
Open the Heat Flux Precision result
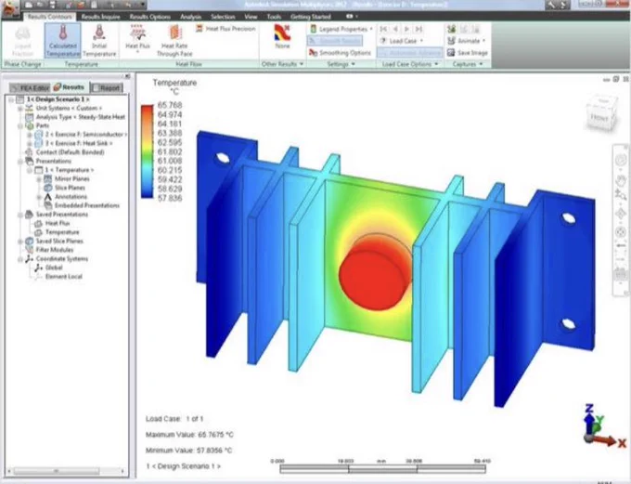[225, 29]
